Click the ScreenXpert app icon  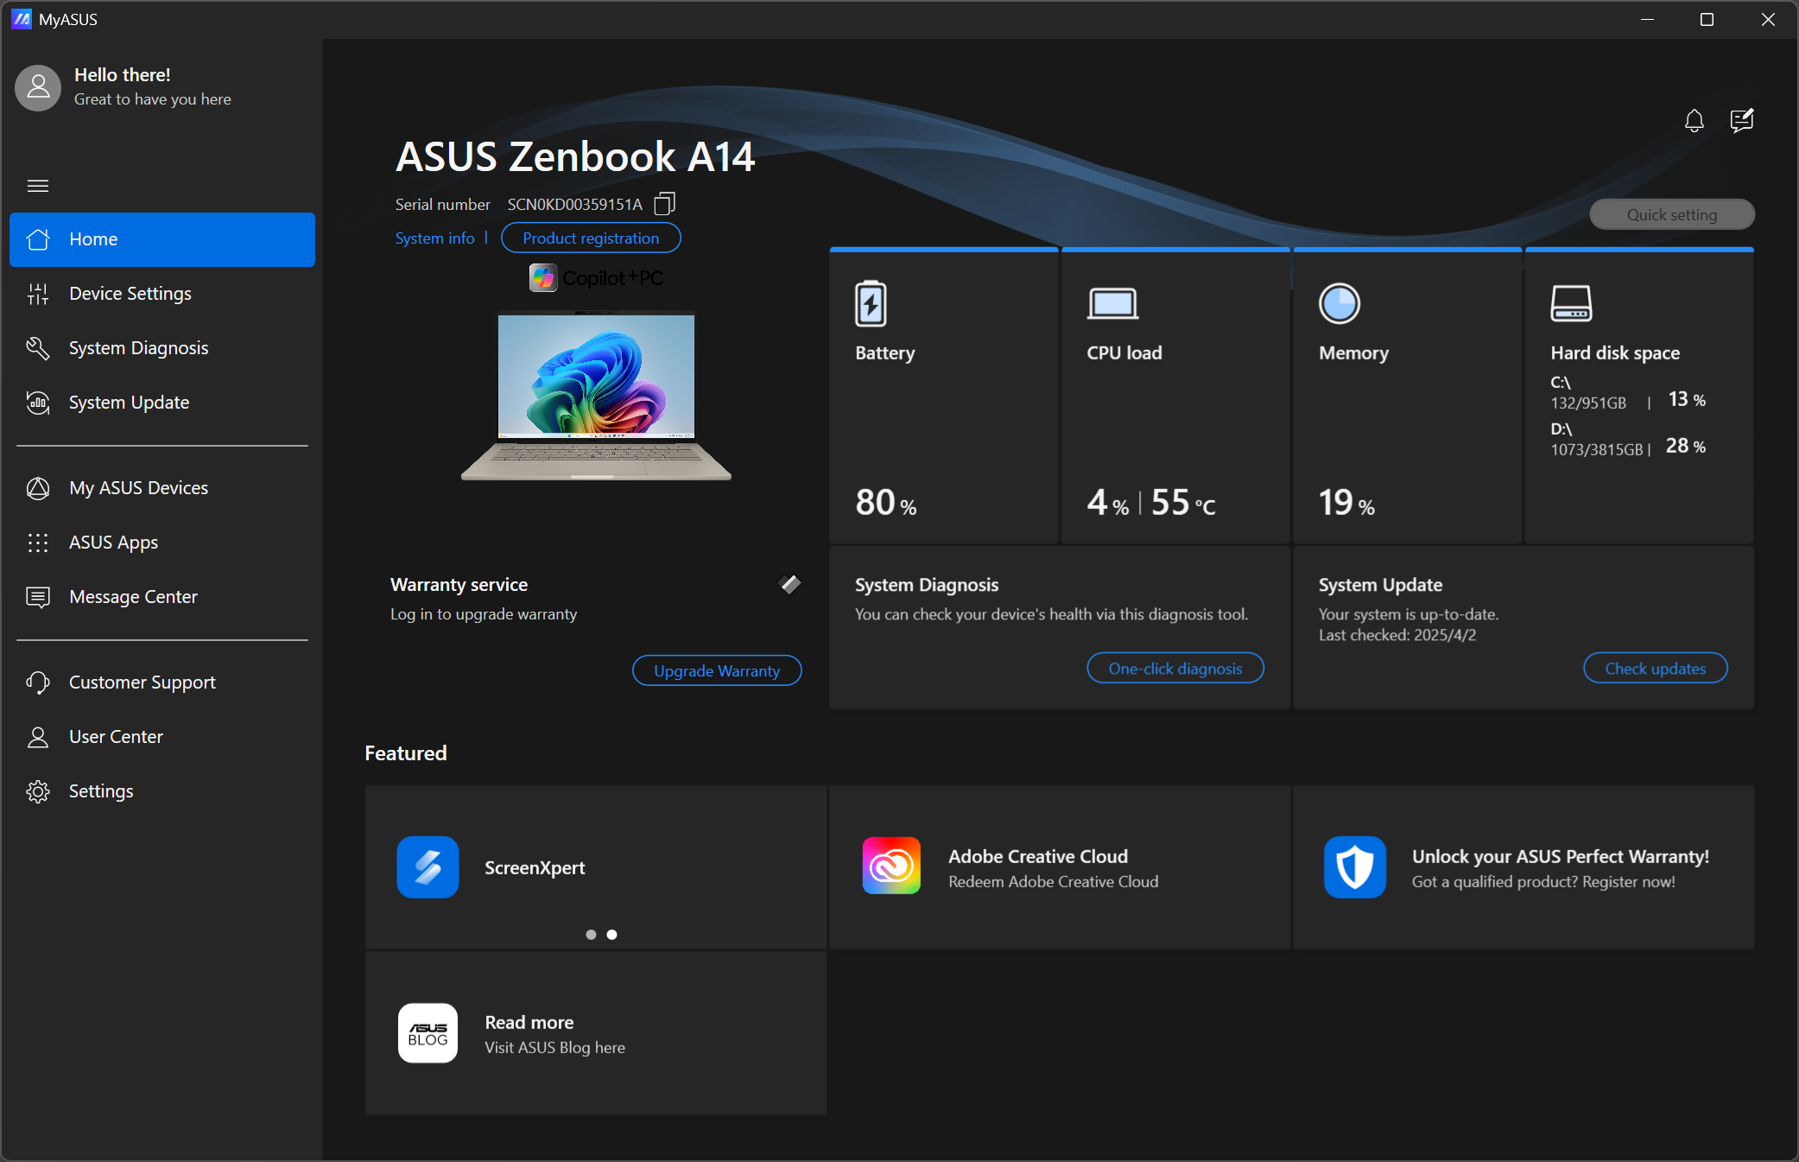[x=428, y=867]
